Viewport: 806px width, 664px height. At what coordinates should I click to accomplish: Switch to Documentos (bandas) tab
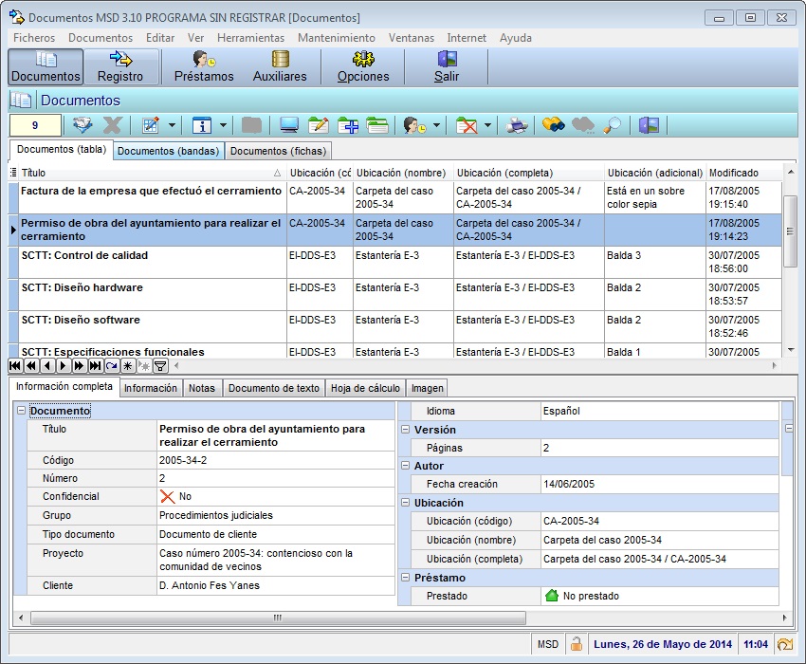168,151
